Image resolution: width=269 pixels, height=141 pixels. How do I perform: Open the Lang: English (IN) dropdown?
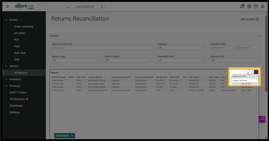89,6
